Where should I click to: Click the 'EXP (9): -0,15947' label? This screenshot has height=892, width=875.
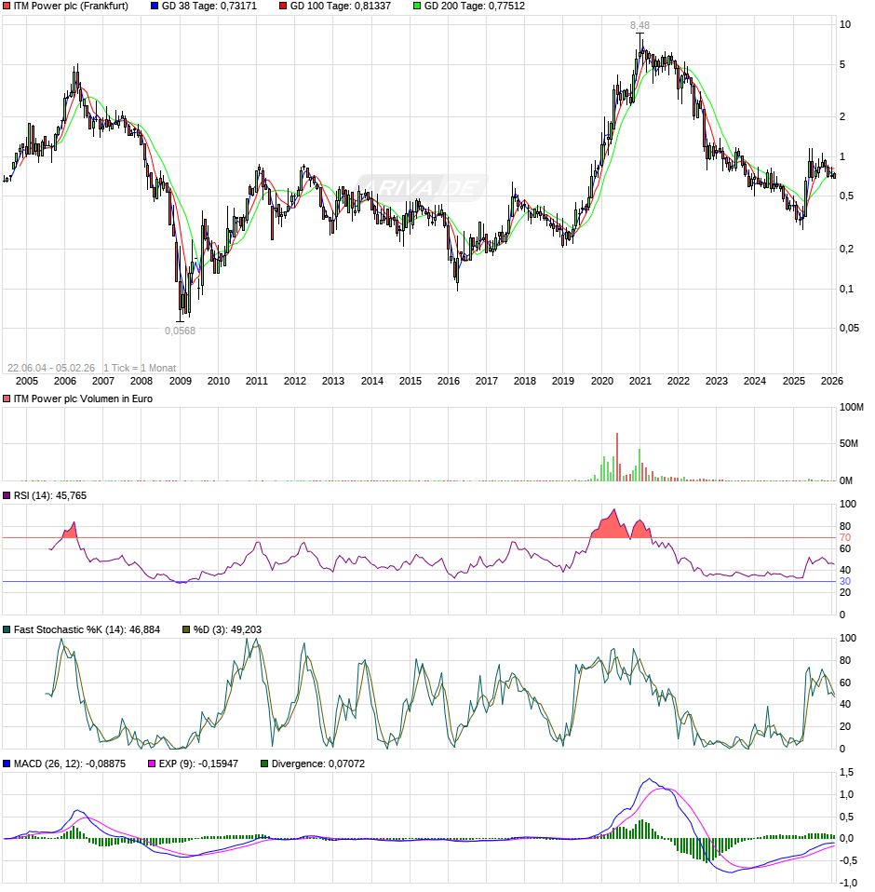(x=198, y=764)
